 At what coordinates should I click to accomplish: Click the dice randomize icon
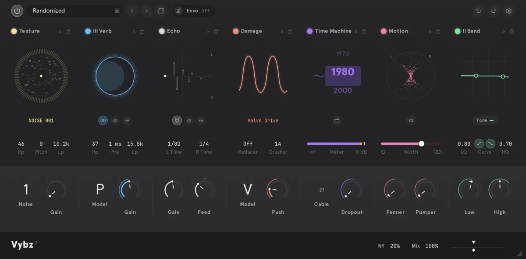click(161, 11)
